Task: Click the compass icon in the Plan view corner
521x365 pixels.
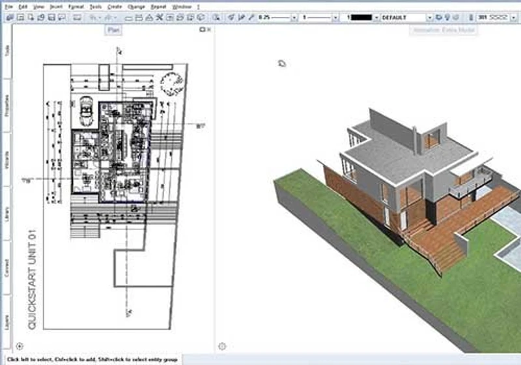Action: (x=20, y=346)
